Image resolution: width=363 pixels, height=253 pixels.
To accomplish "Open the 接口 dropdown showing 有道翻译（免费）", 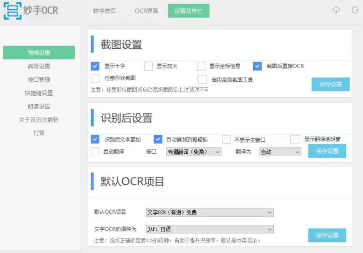I will pos(194,152).
